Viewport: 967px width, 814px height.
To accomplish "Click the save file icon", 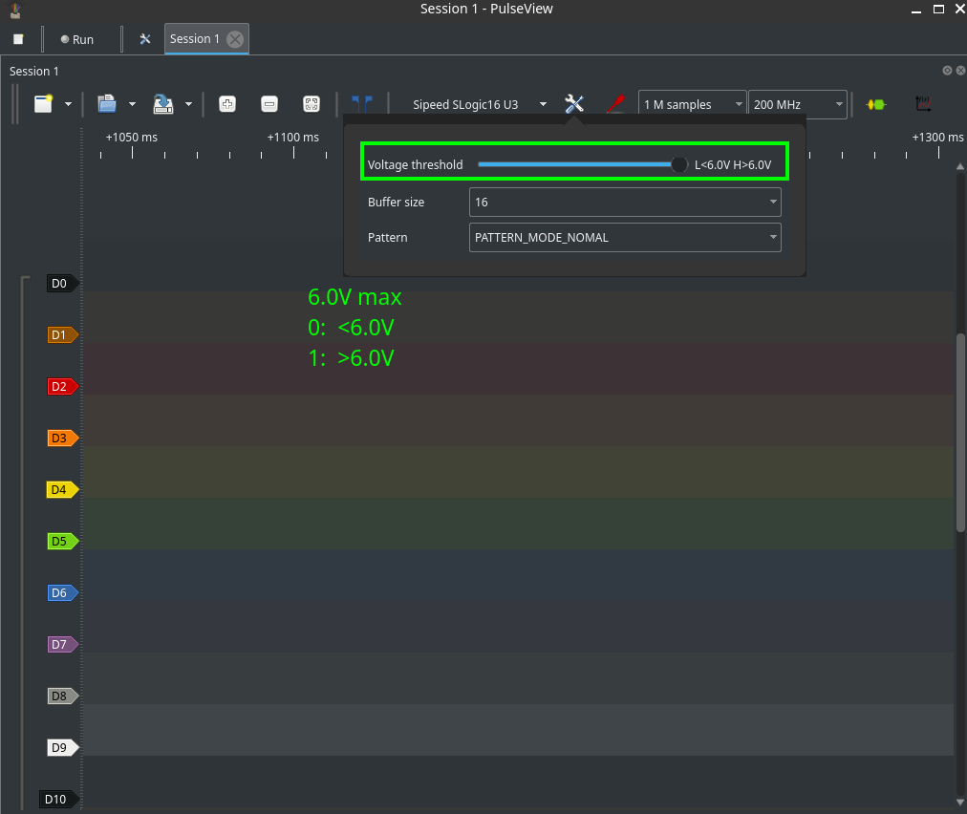I will pos(163,104).
